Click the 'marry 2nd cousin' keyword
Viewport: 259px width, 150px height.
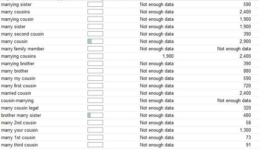pyautogui.click(x=19, y=123)
